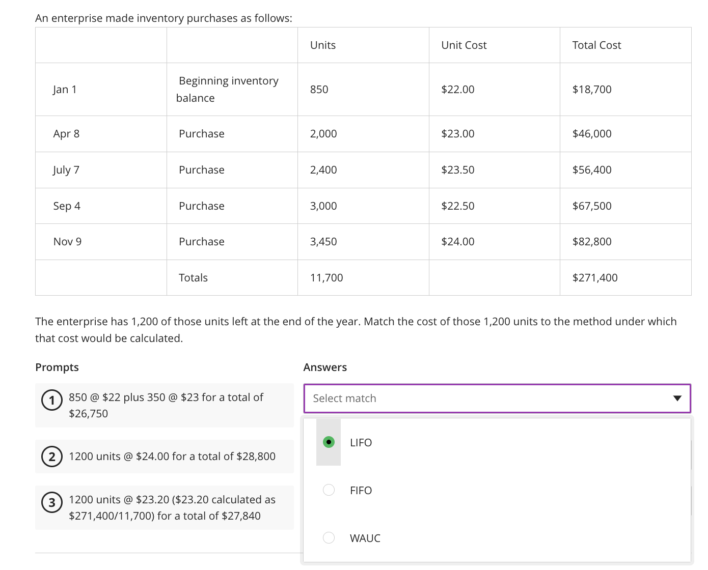Click the Purchase label in Apr 8 row
The width and height of the screenshot is (708, 570).
tap(201, 134)
